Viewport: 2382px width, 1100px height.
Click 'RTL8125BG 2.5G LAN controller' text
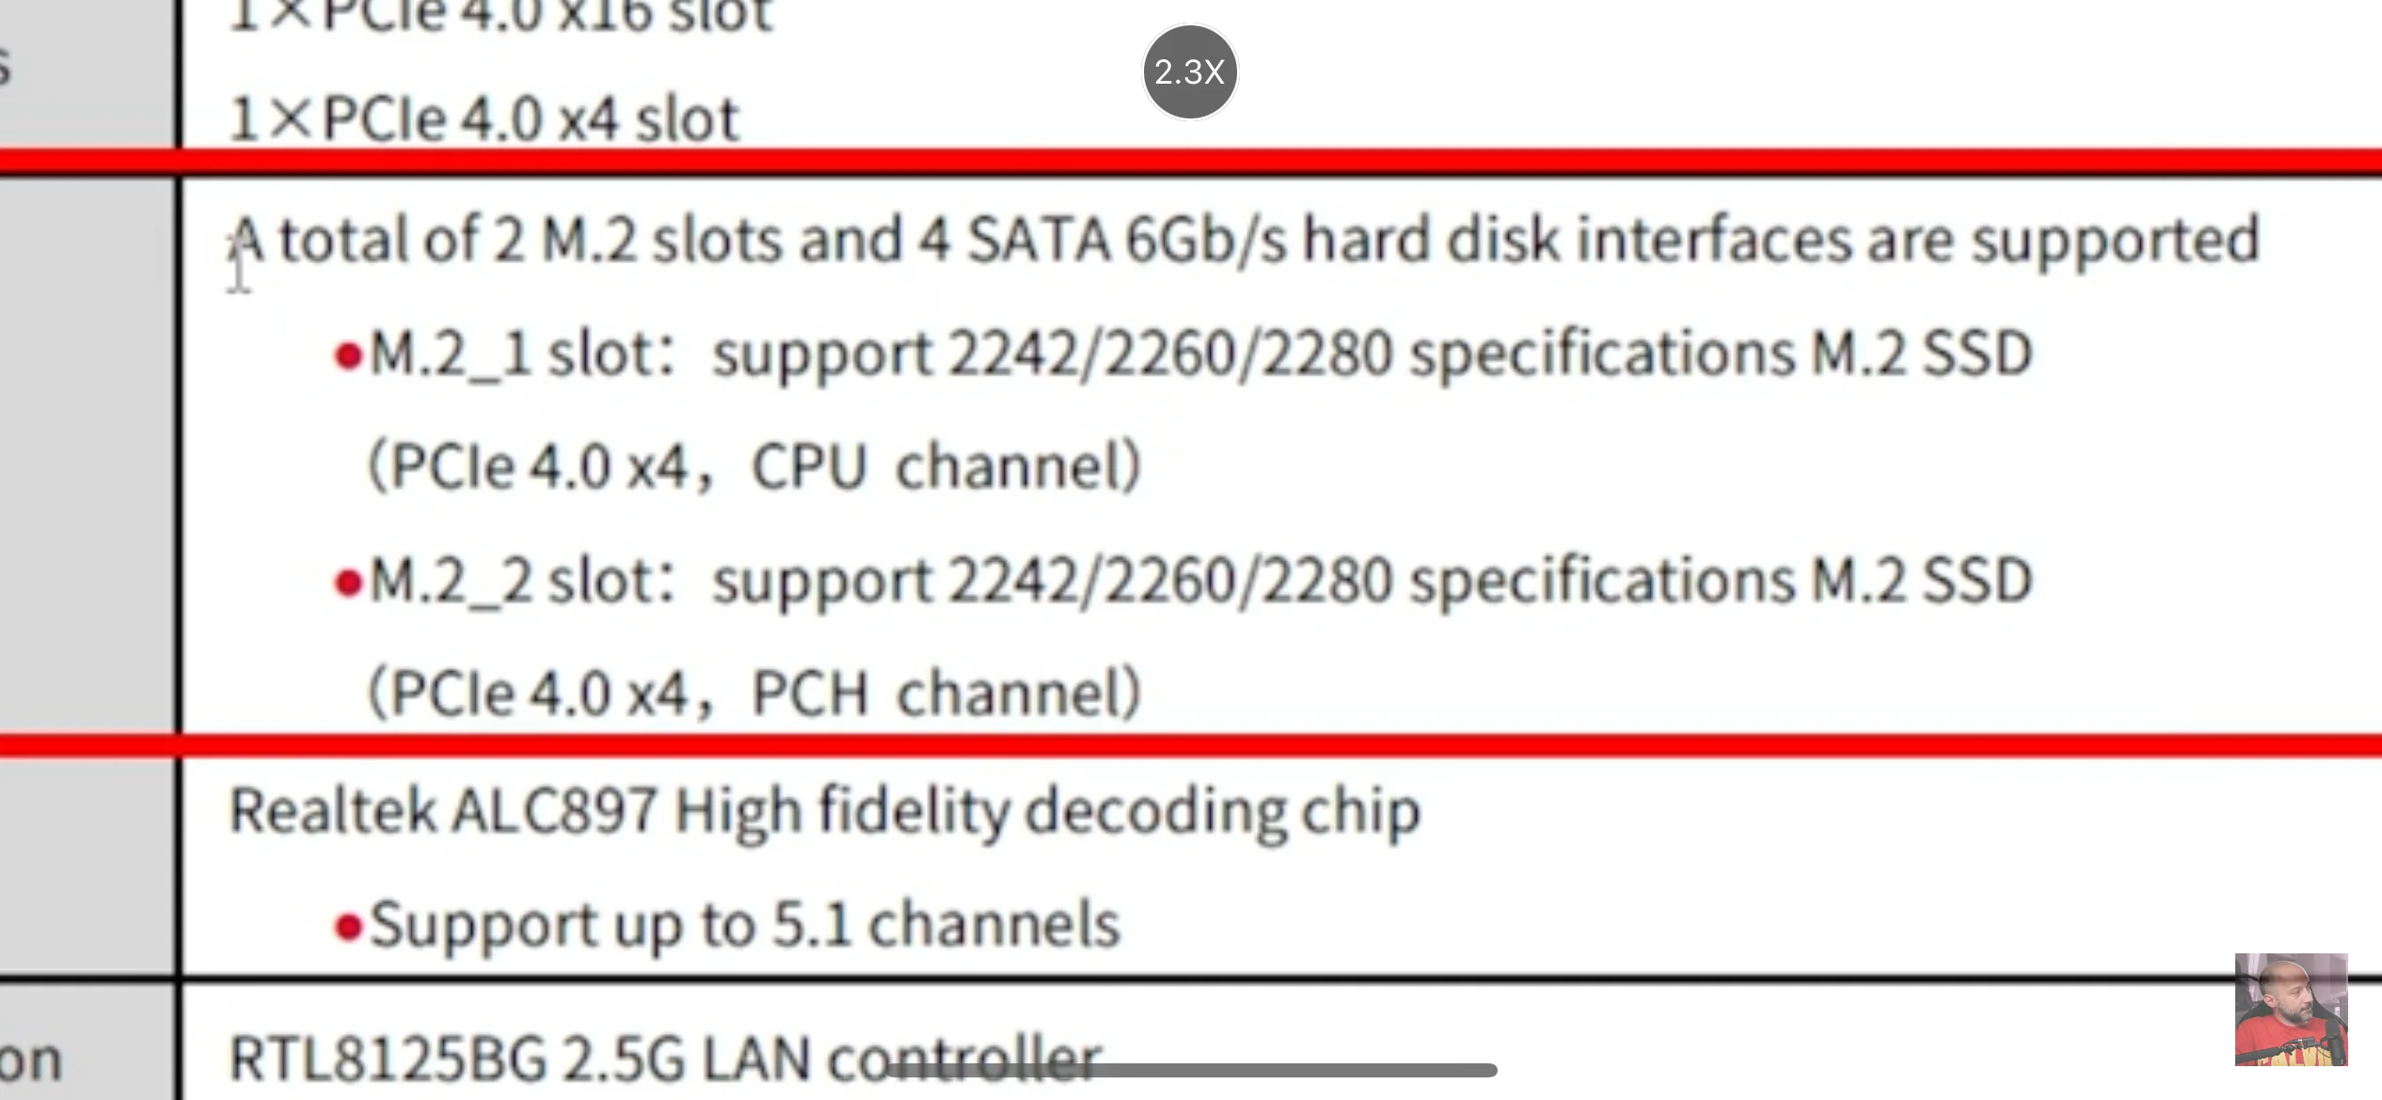tap(665, 1060)
